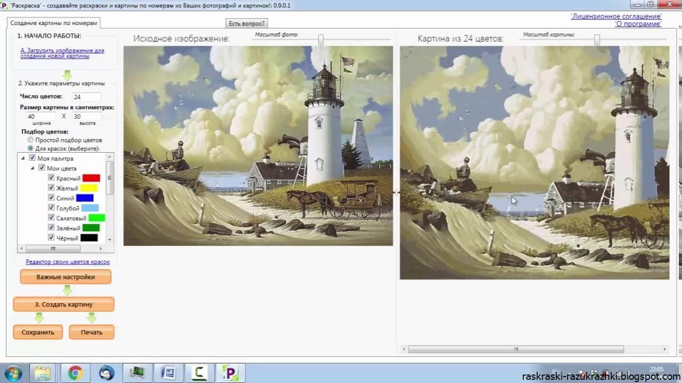This screenshot has width=682, height=383.
Task: Click the yellow Жёлтый color swatch
Action: coord(88,188)
